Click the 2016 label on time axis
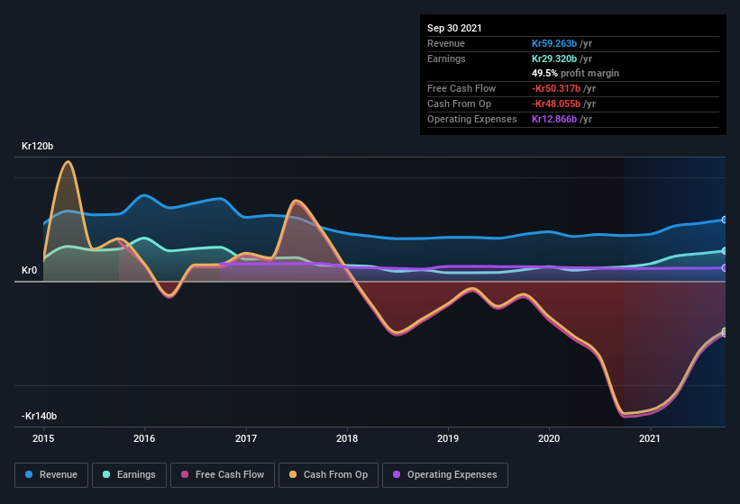The image size is (740, 504). (x=144, y=439)
